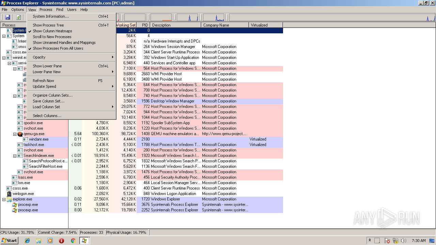The image size is (436, 245).
Task: Open the Process menu
Action: coord(46,10)
